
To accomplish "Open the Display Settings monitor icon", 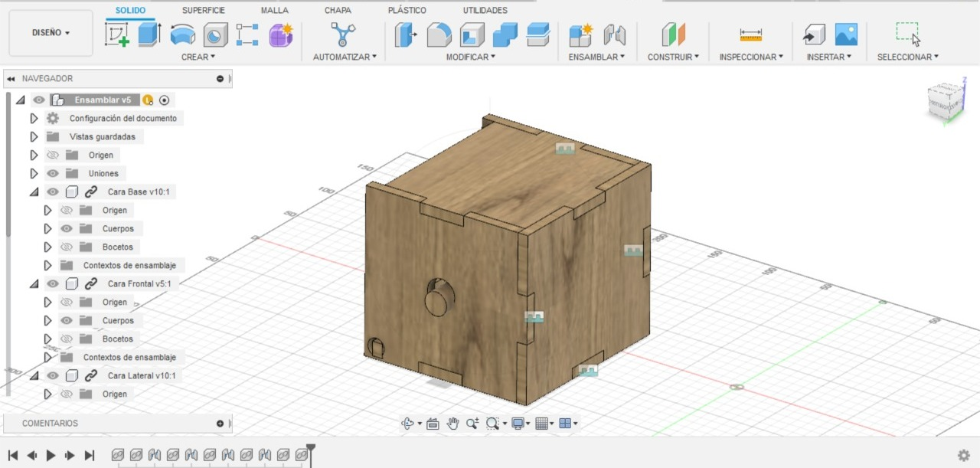I will click(x=518, y=423).
